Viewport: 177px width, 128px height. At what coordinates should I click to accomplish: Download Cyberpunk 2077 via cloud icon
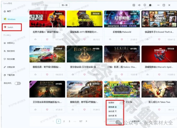(73, 39)
